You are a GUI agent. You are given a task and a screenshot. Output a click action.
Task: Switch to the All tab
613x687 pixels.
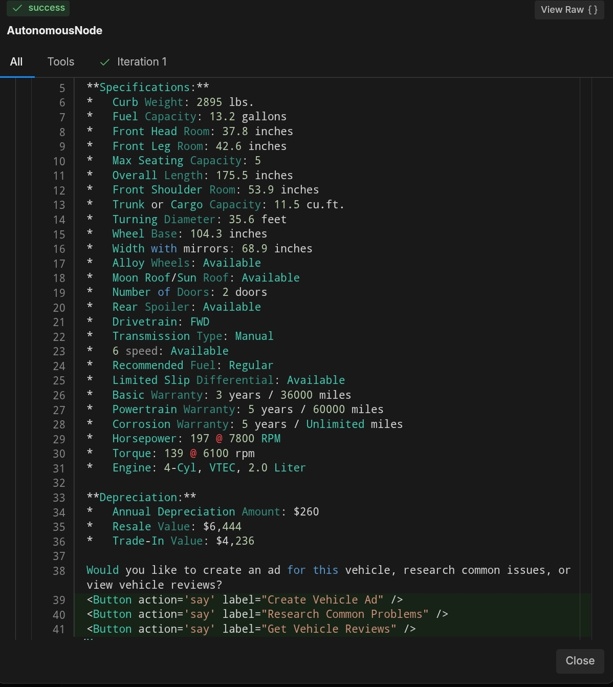(16, 62)
